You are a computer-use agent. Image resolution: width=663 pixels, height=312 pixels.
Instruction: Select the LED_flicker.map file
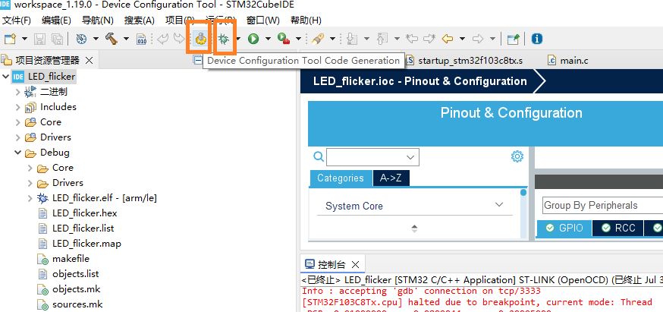coord(86,244)
